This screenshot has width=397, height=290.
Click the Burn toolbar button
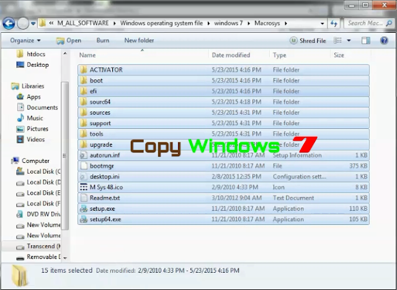103,40
